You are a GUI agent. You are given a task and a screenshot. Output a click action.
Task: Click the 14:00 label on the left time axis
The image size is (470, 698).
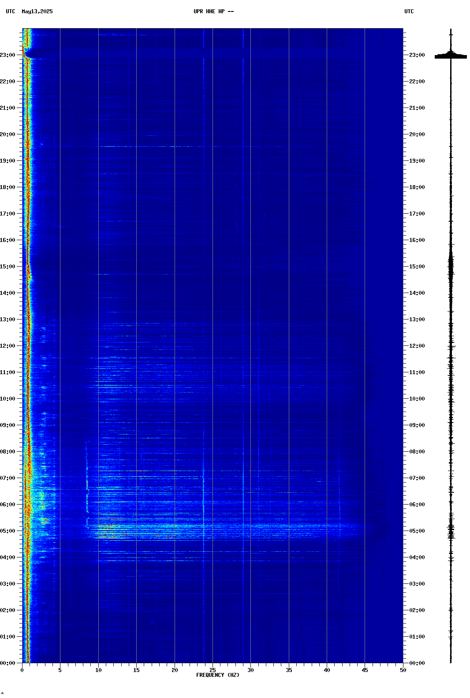7,293
